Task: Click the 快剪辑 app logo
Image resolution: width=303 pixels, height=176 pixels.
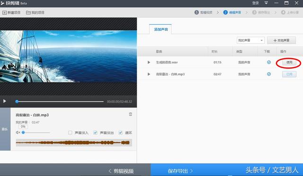Action: coord(2,3)
